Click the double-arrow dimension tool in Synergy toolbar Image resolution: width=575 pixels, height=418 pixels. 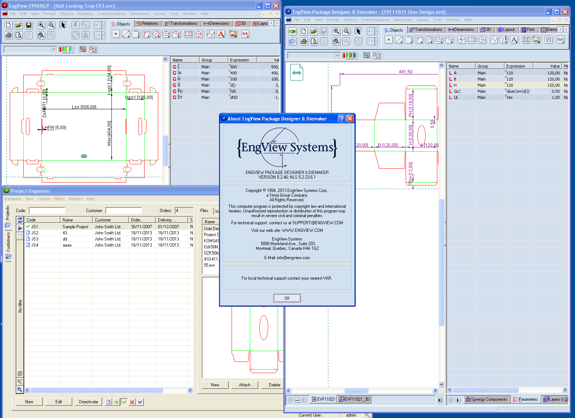[x=245, y=34]
